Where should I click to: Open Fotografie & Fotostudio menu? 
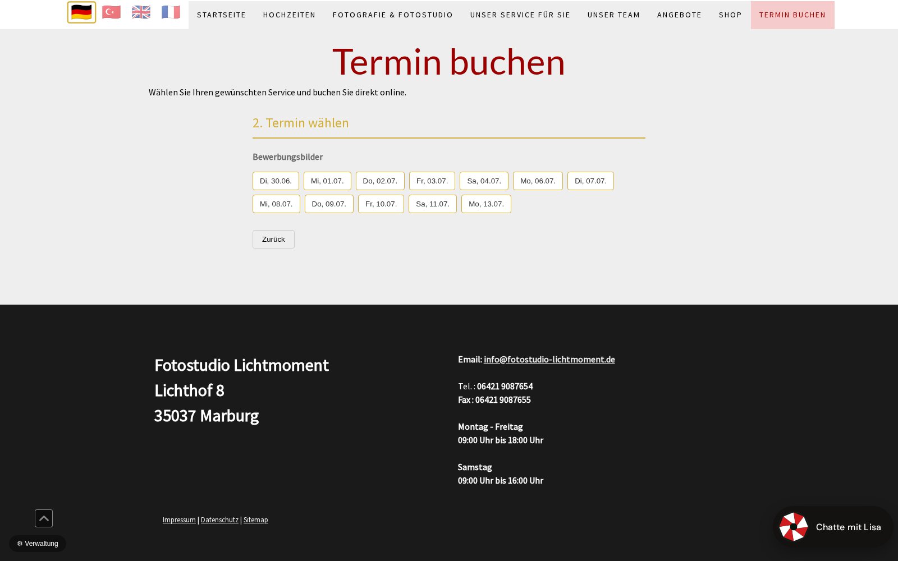(x=393, y=15)
